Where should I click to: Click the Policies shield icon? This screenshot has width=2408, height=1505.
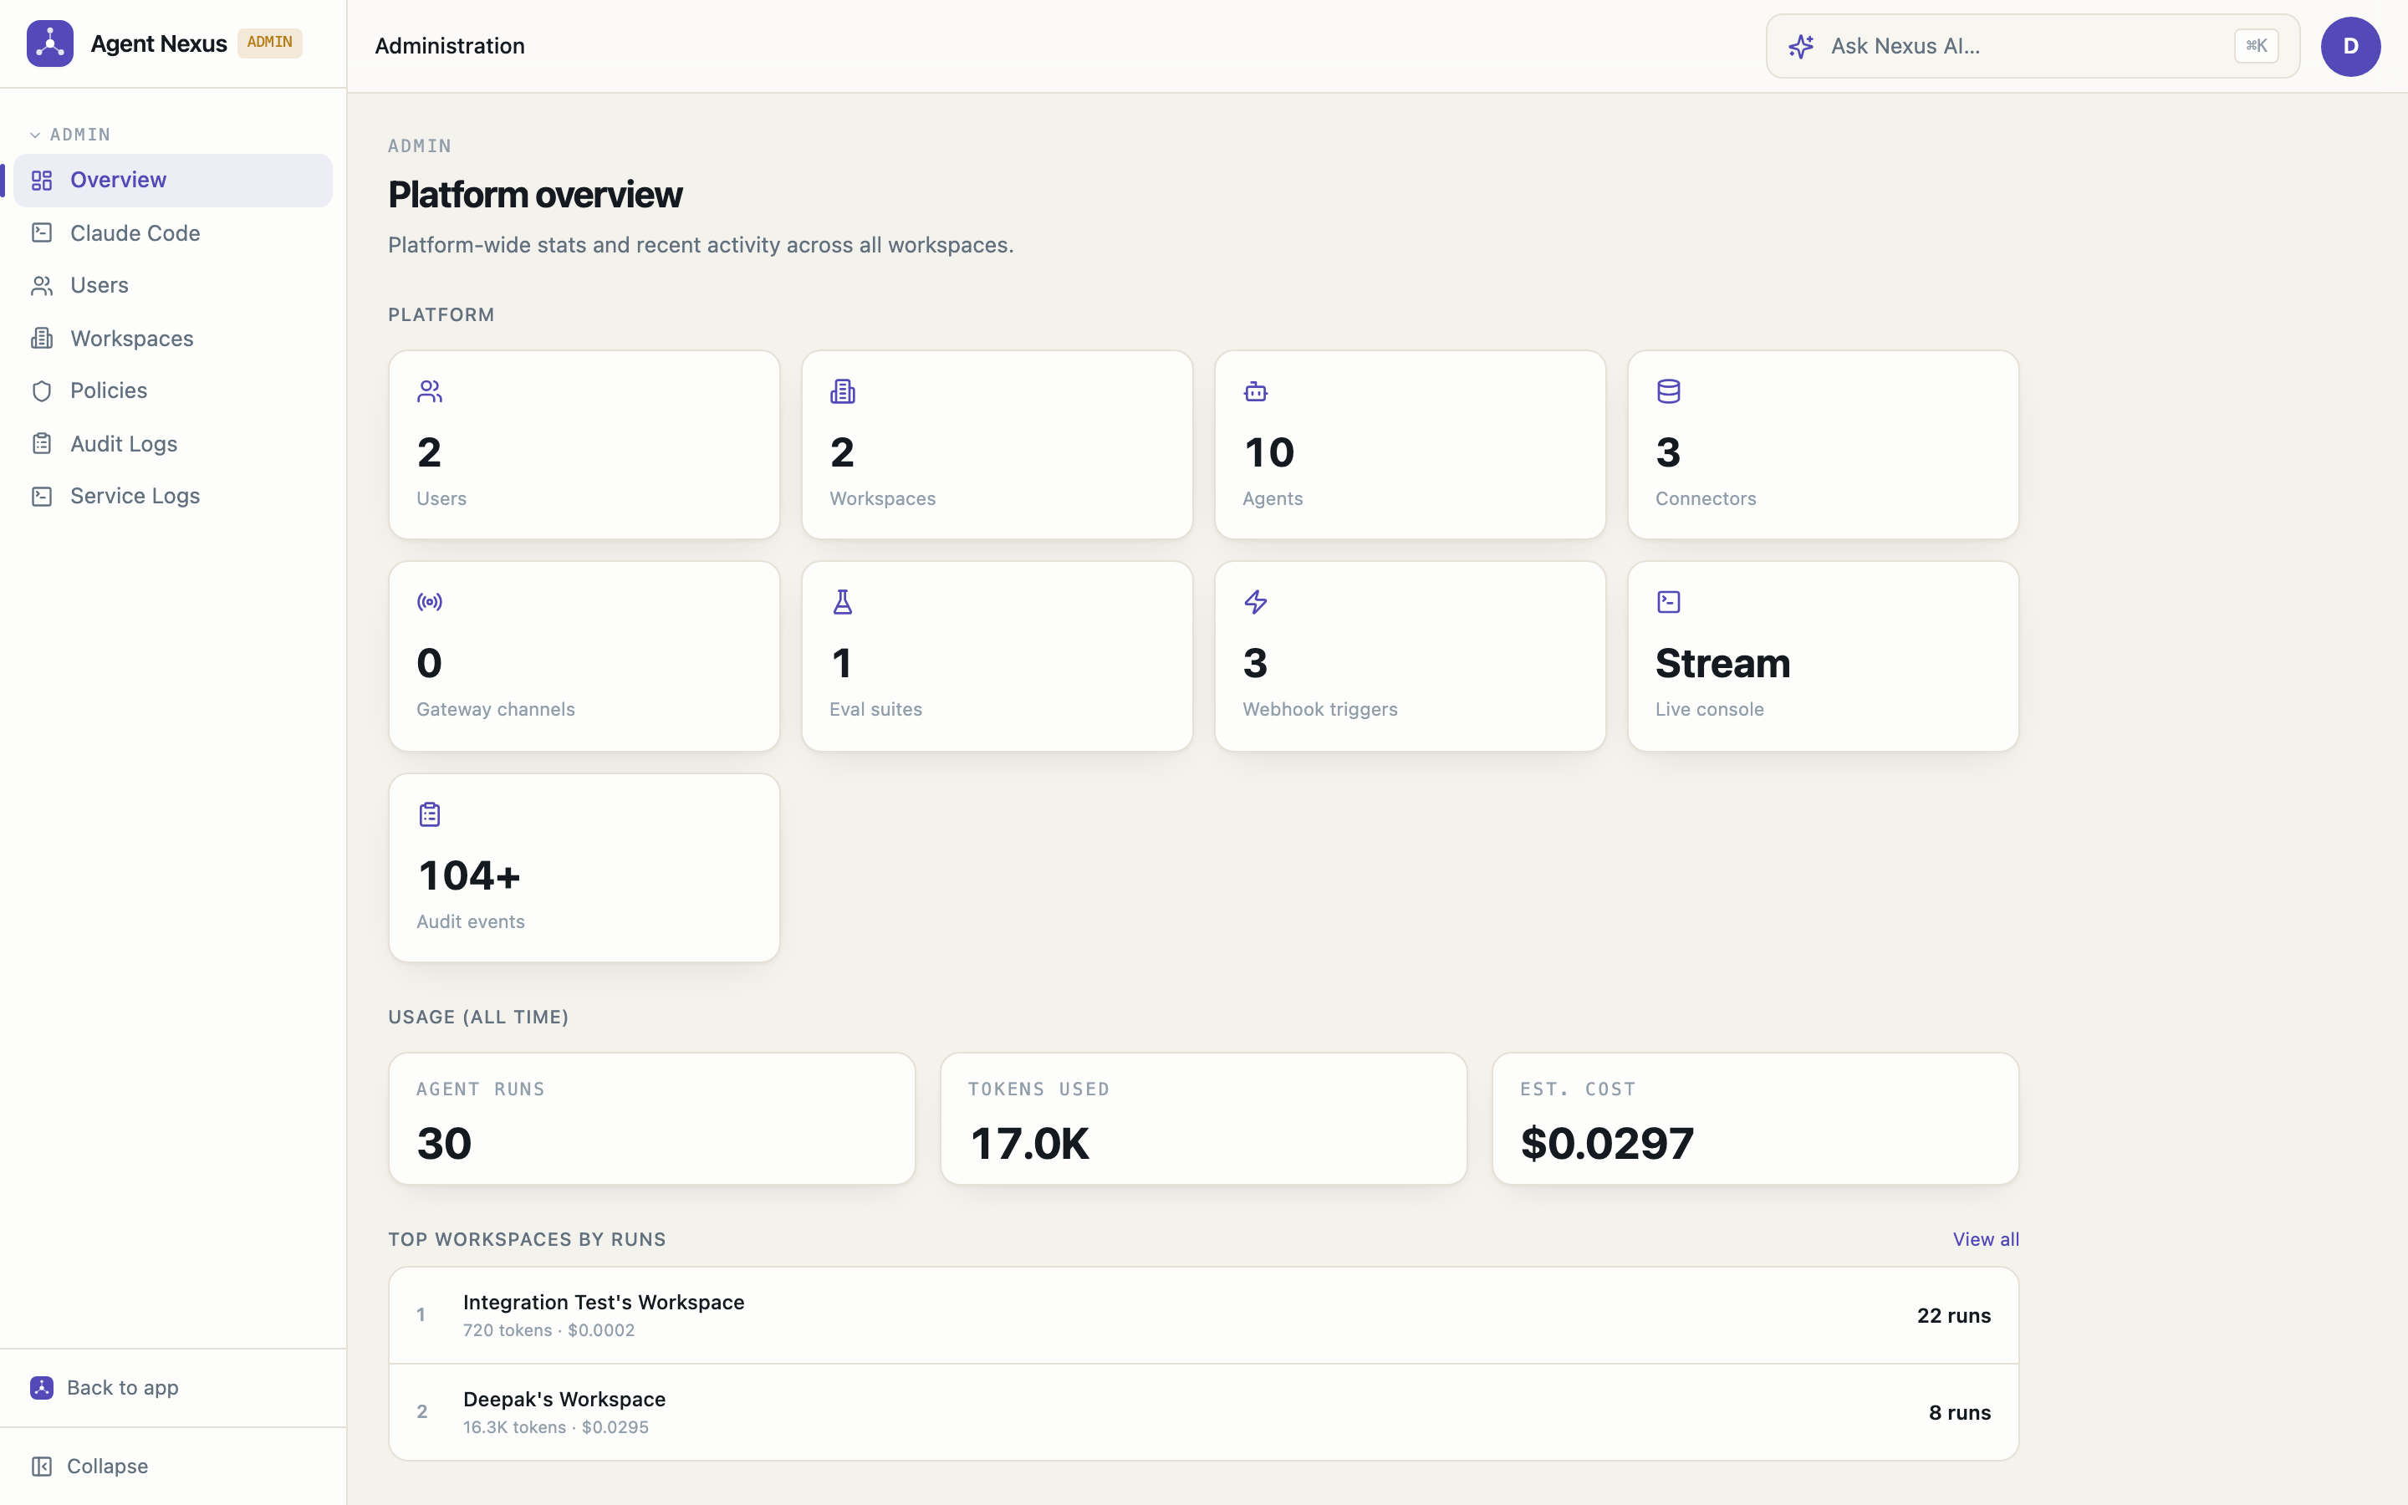tap(42, 391)
